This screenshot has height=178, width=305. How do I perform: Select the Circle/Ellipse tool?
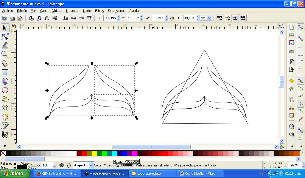click(x=5, y=90)
